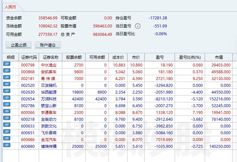Screen dimensions: 237x162
Task: Click market value 140250.000
Action: (x=220, y=147)
